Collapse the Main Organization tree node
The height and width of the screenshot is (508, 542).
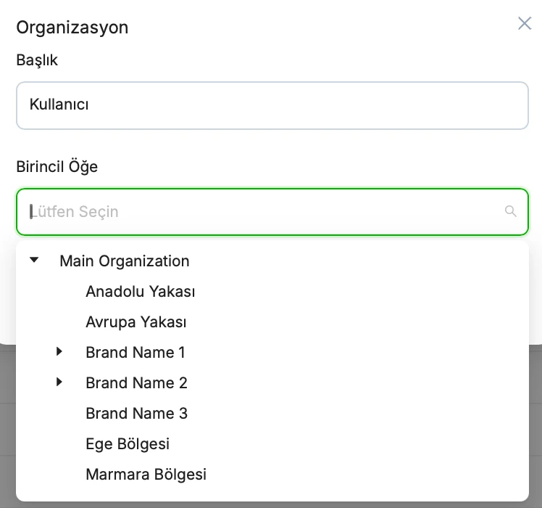34,260
